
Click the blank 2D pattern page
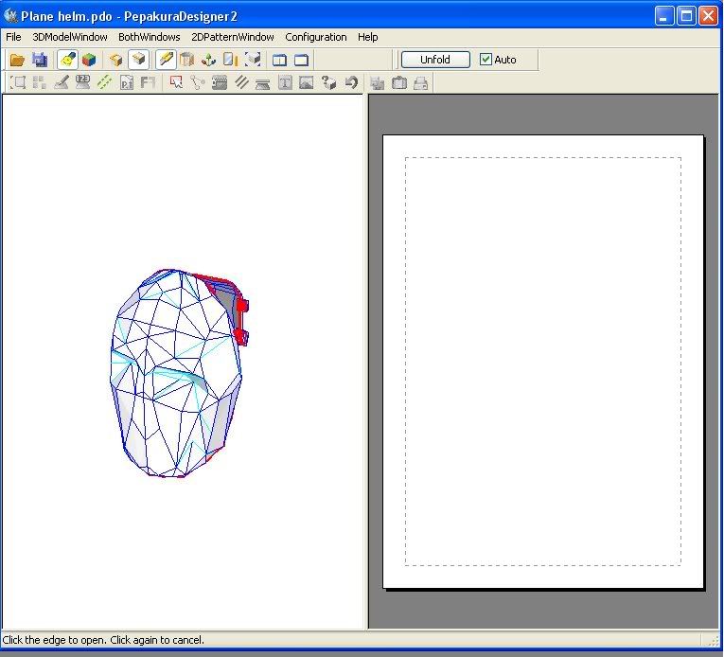pyautogui.click(x=543, y=362)
